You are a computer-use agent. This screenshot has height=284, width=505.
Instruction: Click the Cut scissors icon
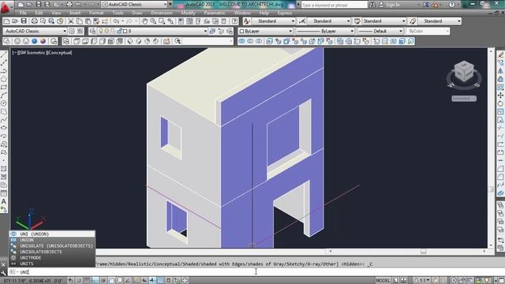71,21
